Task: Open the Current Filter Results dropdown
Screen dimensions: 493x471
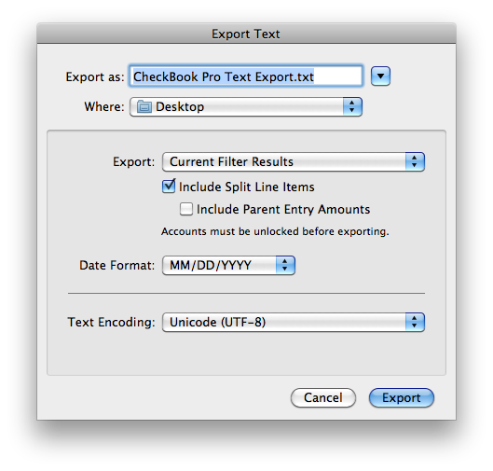Action: [x=294, y=161]
